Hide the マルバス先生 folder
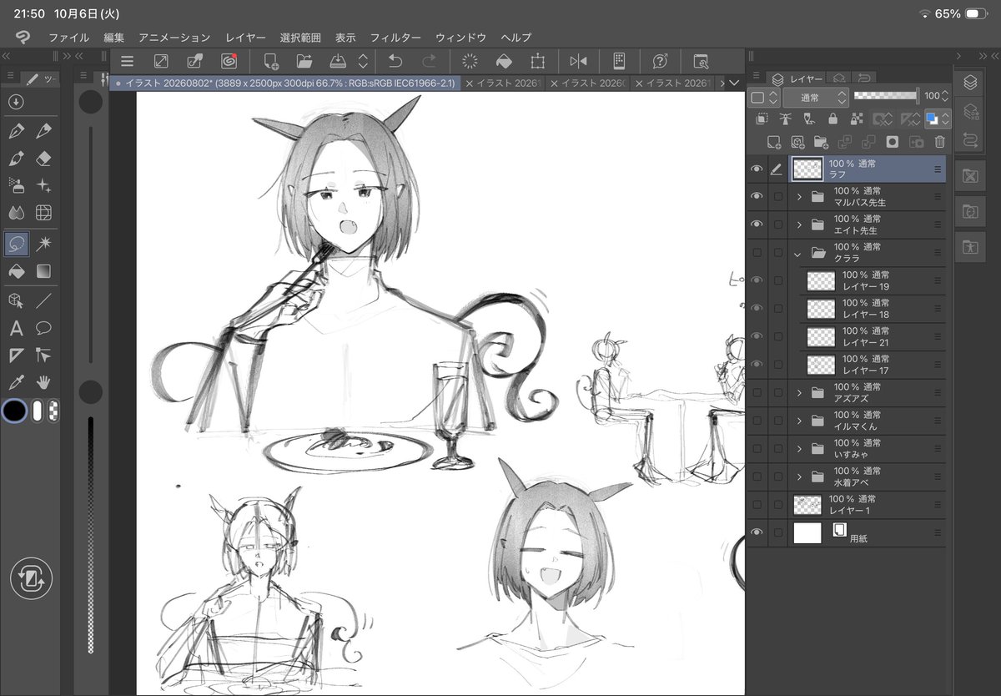1001x696 pixels. pyautogui.click(x=757, y=197)
